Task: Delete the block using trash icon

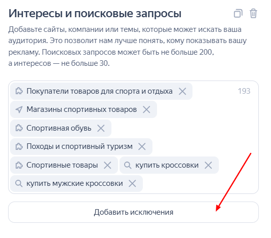Action: pos(253,14)
